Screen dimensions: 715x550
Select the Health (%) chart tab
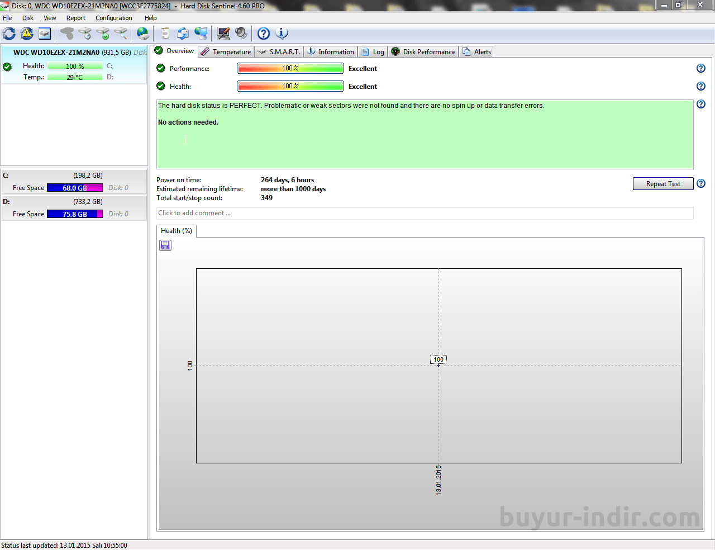tap(177, 231)
